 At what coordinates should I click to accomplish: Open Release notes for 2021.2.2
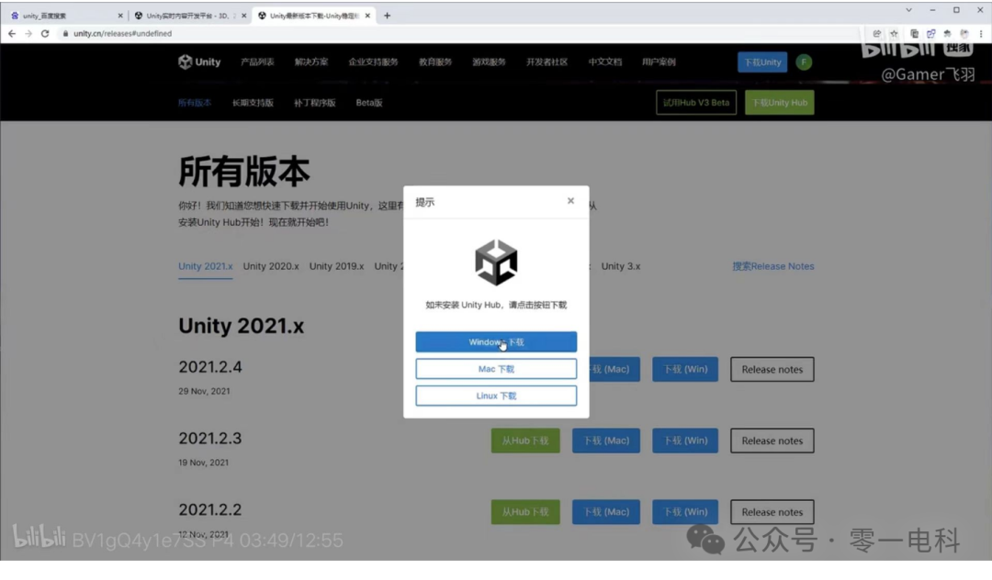[x=772, y=512]
